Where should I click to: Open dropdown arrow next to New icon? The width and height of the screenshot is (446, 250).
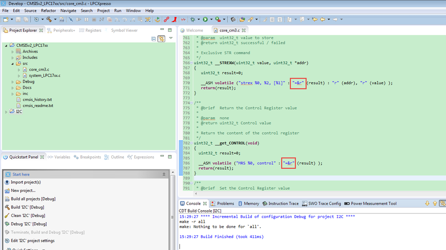pyautogui.click(x=12, y=19)
